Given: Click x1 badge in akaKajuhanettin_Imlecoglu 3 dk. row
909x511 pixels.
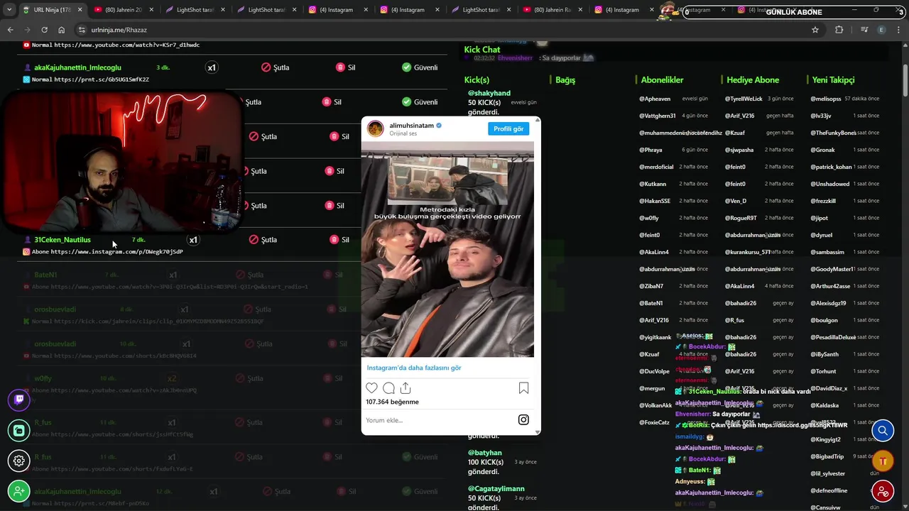Looking at the screenshot, I should pos(212,67).
